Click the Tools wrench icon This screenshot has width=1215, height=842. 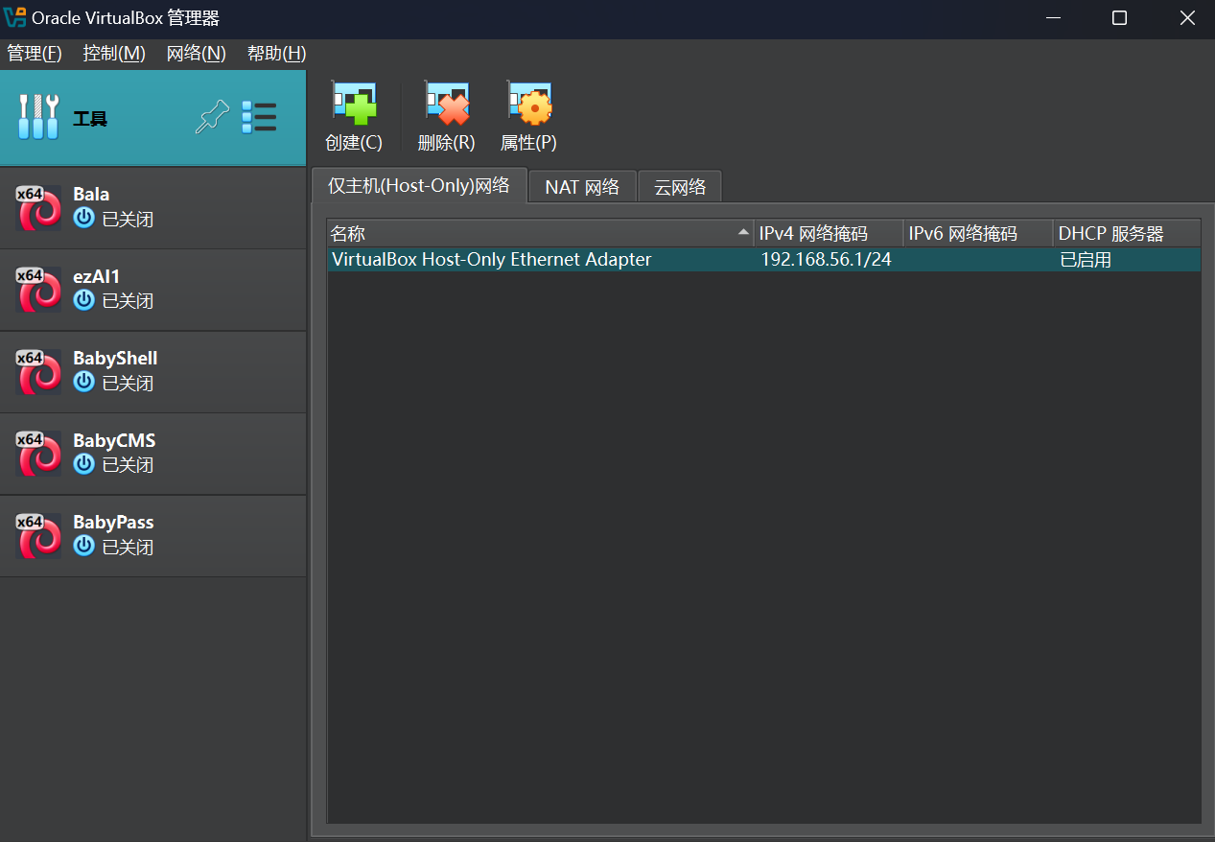38,118
